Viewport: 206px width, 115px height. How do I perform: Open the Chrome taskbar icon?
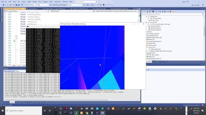pyautogui.click(x=87, y=113)
